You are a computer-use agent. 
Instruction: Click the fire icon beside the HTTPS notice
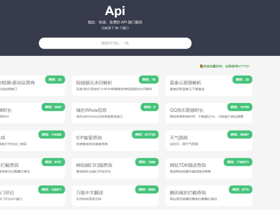coord(201,66)
